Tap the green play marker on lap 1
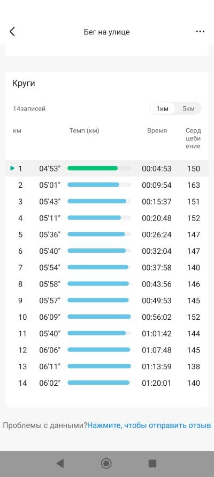The height and width of the screenshot is (477, 214). 12,168
